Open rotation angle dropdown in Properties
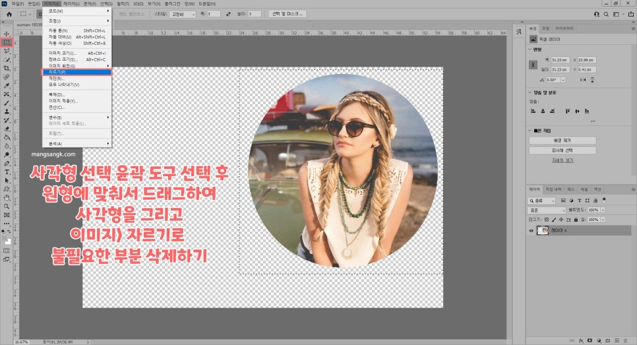 (563, 80)
